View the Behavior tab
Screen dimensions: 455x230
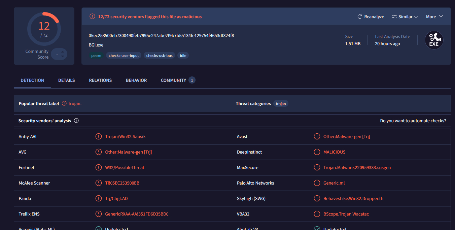136,80
